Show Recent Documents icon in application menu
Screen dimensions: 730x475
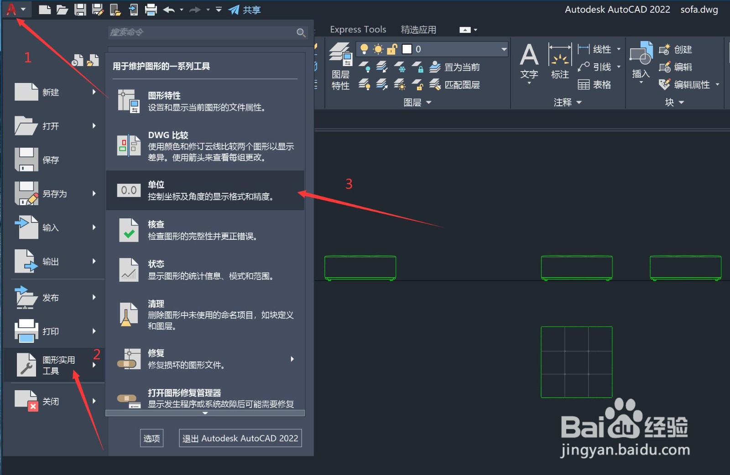pyautogui.click(x=78, y=60)
